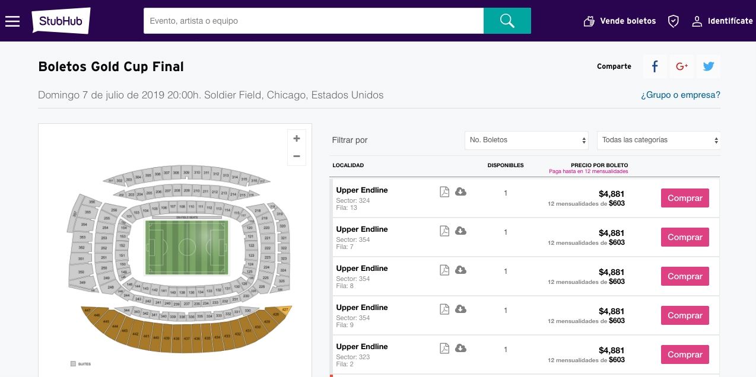Image resolution: width=756 pixels, height=377 pixels.
Task: Open PDF preview for Sector 324 tickets
Action: [x=444, y=191]
